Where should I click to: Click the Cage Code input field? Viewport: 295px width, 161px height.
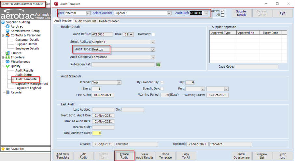coord(257,67)
